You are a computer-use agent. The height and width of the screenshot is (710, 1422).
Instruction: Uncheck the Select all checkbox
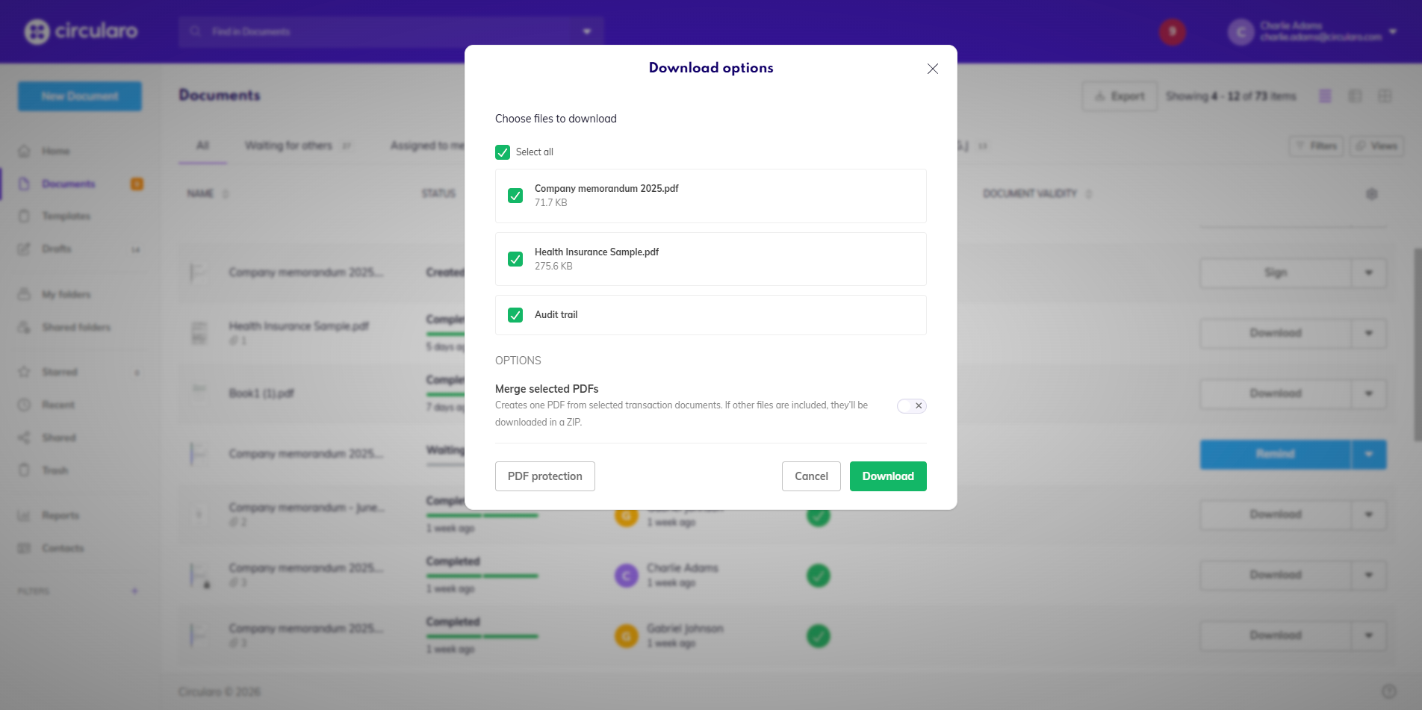[x=503, y=152]
